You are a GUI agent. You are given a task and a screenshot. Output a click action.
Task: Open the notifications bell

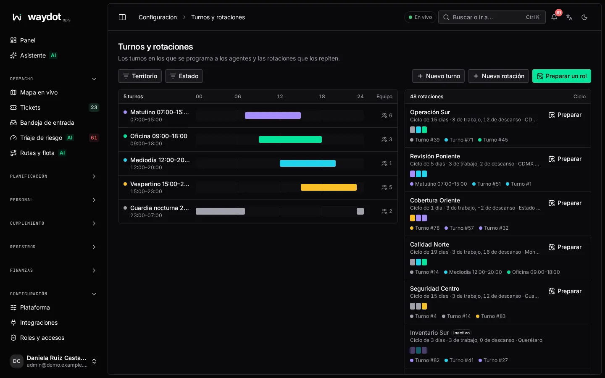click(554, 17)
